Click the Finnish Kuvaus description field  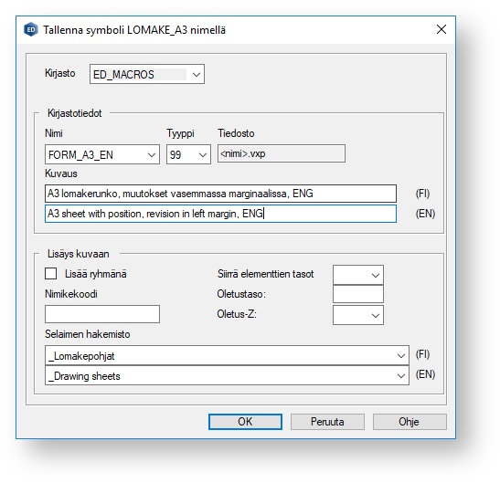220,194
